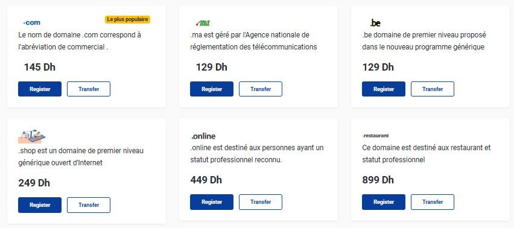Image resolution: width=514 pixels, height=228 pixels.
Task: Transfer a .be domain
Action: coord(433,89)
